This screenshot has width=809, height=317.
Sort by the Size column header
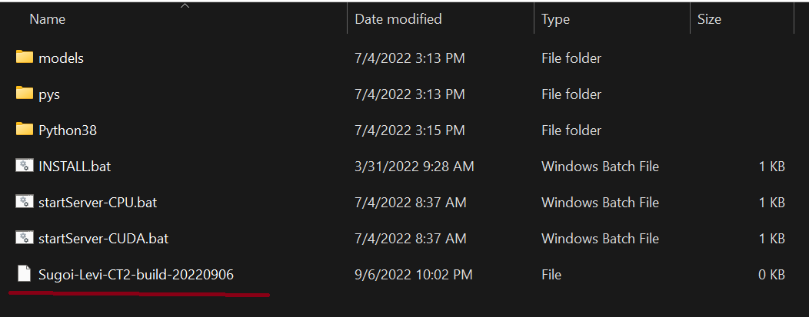(x=709, y=19)
